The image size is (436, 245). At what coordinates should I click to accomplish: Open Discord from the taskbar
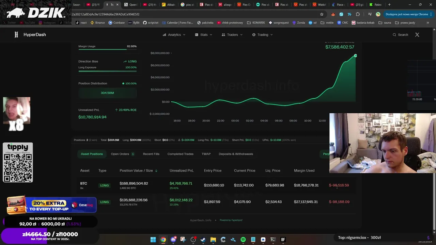173,240
